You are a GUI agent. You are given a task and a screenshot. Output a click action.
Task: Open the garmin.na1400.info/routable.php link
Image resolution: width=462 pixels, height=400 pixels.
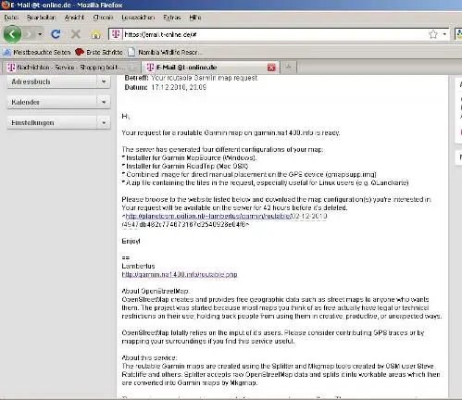[x=180, y=274]
